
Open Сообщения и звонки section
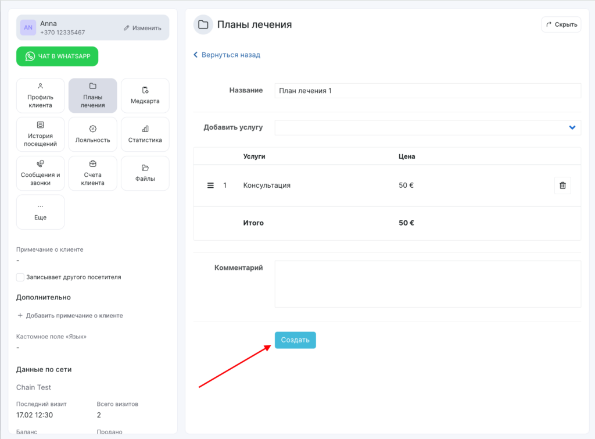40,173
